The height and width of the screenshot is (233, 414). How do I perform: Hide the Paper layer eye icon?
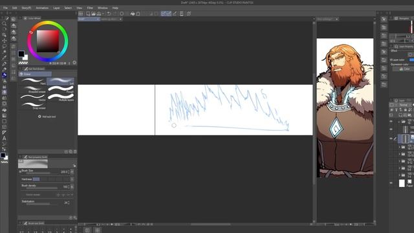click(391, 183)
